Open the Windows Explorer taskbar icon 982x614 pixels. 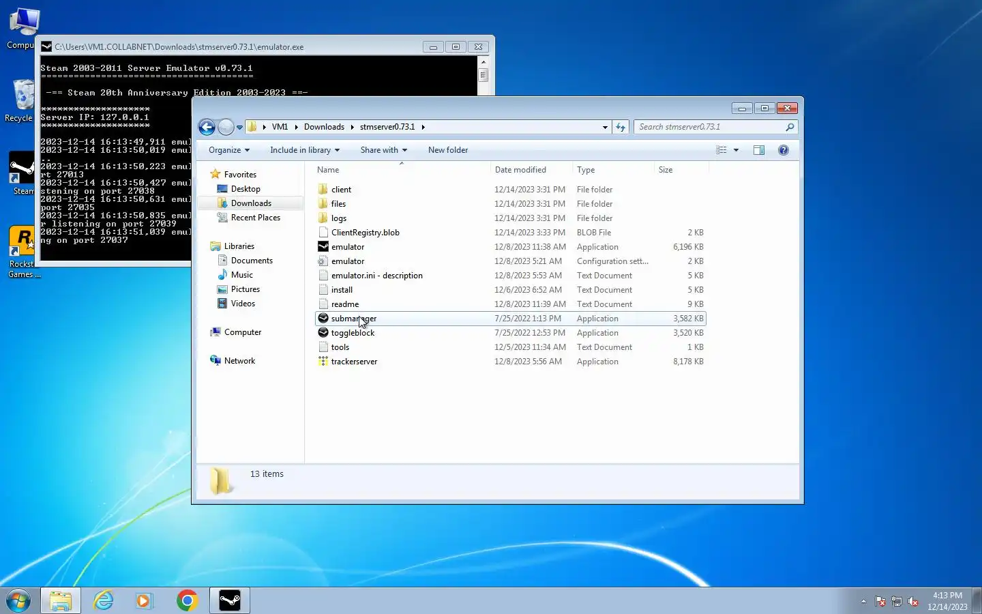click(61, 600)
